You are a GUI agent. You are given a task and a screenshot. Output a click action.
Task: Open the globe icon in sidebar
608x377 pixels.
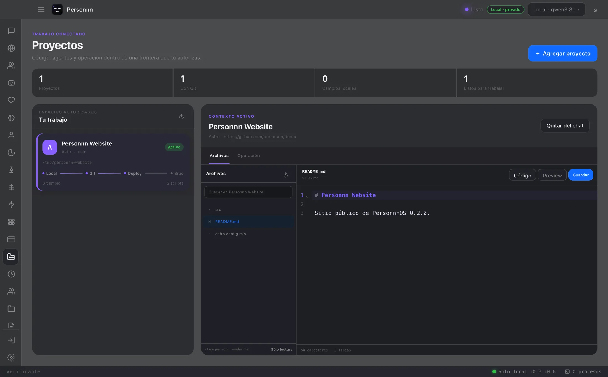coord(11,48)
